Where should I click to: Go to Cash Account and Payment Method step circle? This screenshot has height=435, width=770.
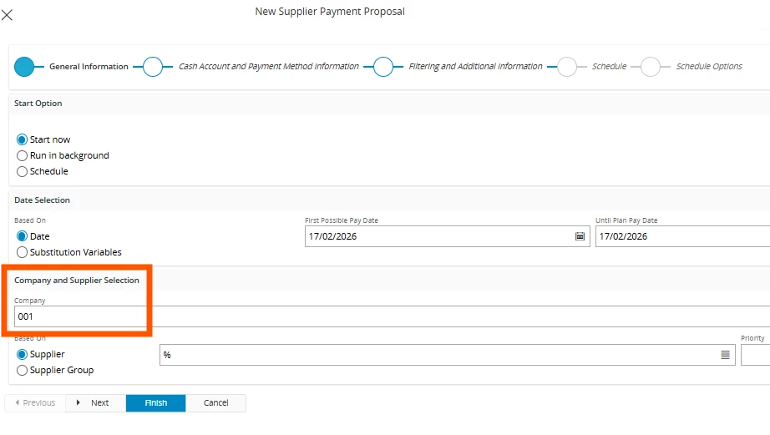pos(153,67)
